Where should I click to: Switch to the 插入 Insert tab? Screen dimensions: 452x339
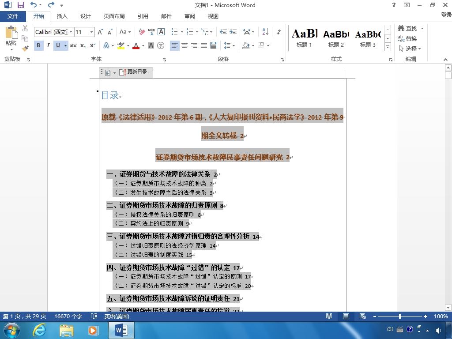coord(62,16)
